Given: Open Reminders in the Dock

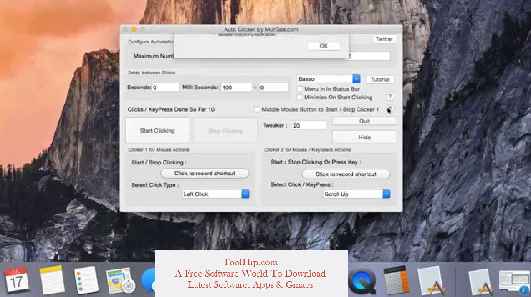Looking at the screenshot, I should click(x=86, y=280).
